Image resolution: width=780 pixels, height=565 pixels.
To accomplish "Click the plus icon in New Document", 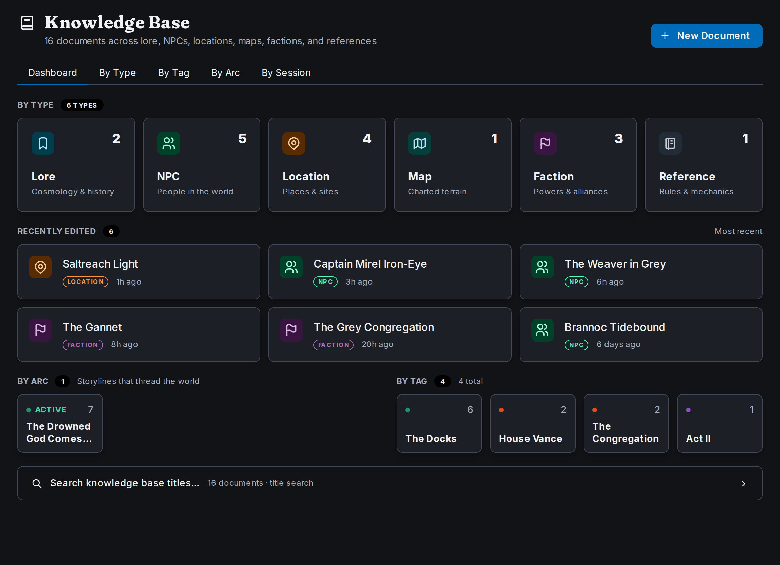I will 665,36.
